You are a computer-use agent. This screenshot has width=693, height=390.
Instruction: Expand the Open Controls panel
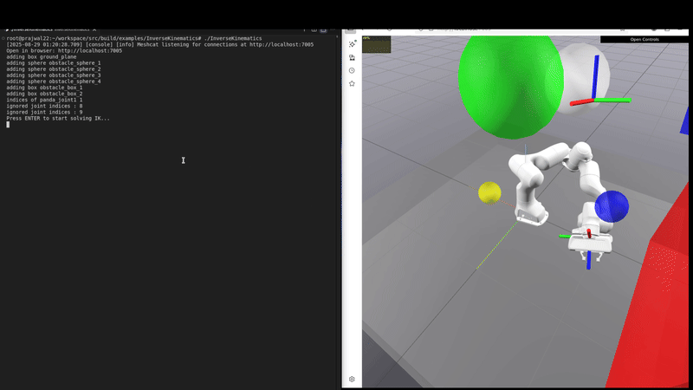644,39
